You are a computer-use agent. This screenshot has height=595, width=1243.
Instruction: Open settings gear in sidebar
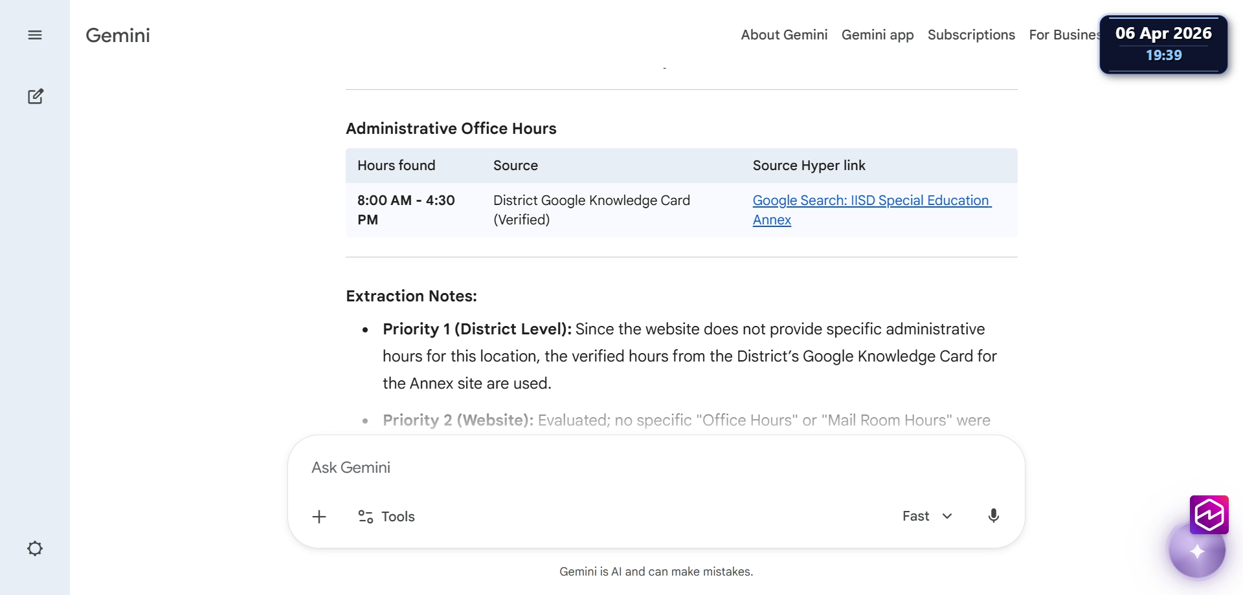pos(35,548)
